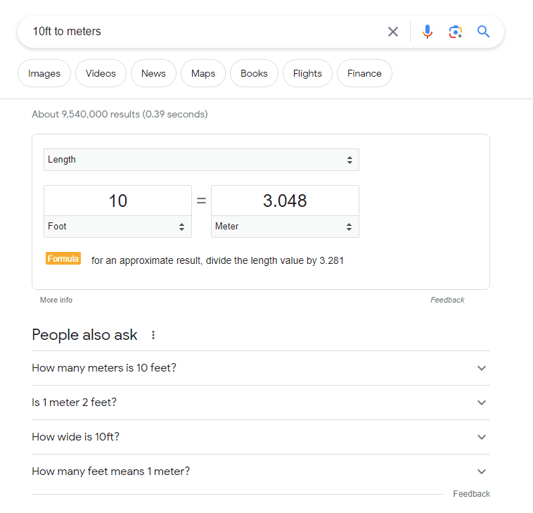Clear the search box text
The image size is (533, 513).
pos(393,32)
